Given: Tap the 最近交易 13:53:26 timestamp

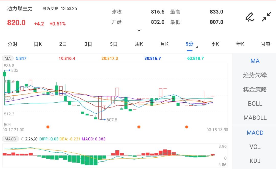Looking at the screenshot, I should [x=60, y=8].
